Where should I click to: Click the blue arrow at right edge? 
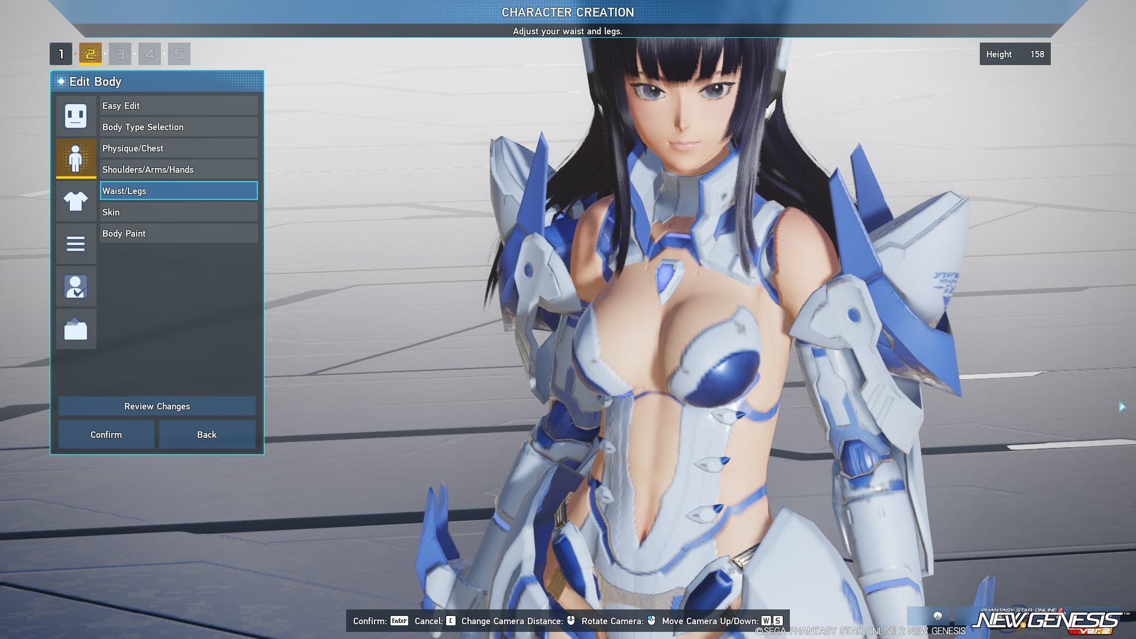click(1122, 406)
